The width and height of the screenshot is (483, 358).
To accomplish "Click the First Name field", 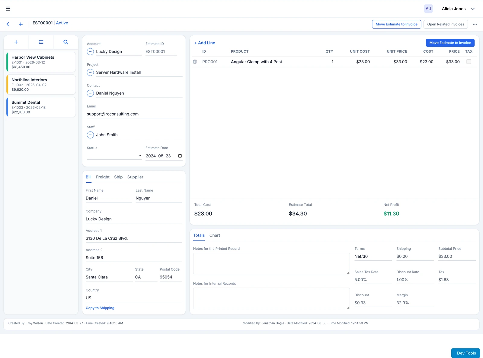I will 109,198.
